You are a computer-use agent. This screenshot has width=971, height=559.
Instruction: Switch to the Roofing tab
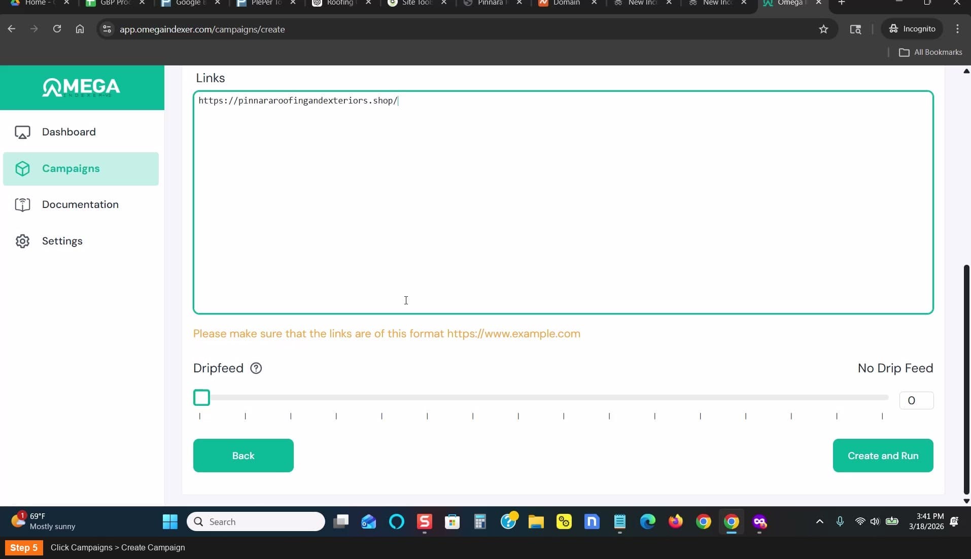pyautogui.click(x=341, y=3)
